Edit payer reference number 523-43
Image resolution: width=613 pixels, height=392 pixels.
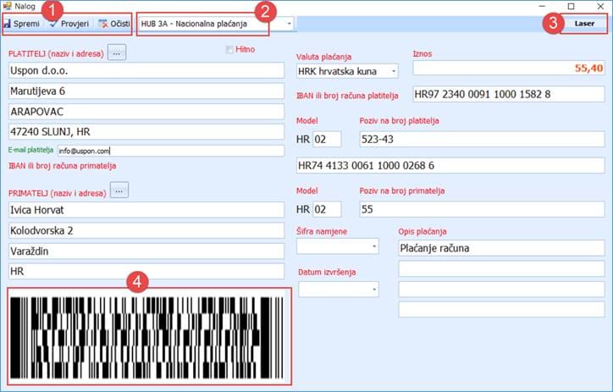point(482,139)
